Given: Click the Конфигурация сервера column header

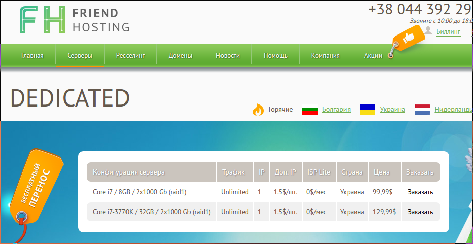Looking at the screenshot, I should click(152, 172).
